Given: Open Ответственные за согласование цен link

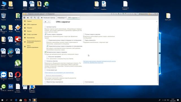Looking at the screenshot, I should pos(59,73).
